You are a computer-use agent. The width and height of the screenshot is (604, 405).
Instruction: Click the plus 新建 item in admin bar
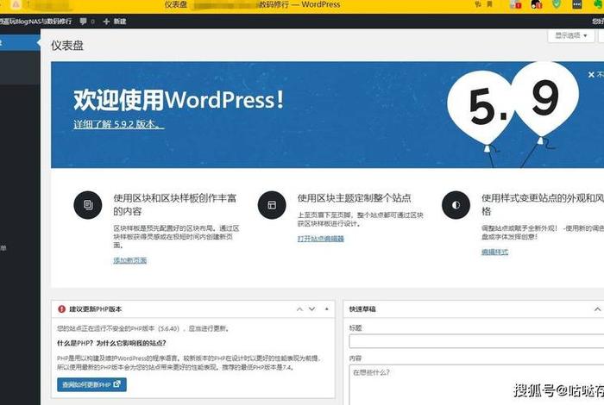click(115, 22)
